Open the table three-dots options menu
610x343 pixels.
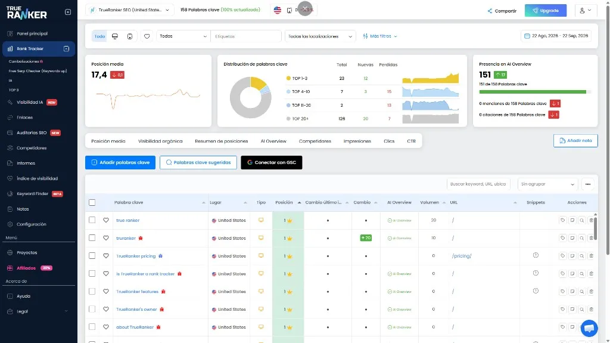click(588, 184)
